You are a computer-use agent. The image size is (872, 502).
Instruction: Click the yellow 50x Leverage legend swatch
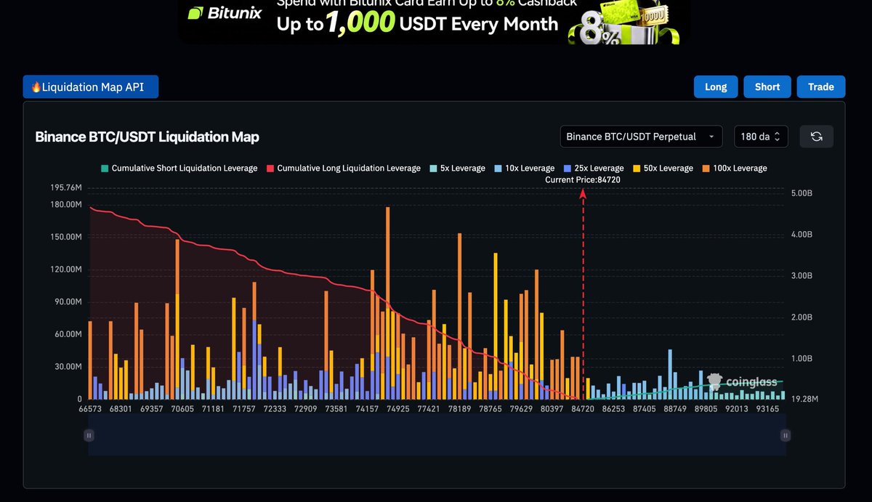635,168
